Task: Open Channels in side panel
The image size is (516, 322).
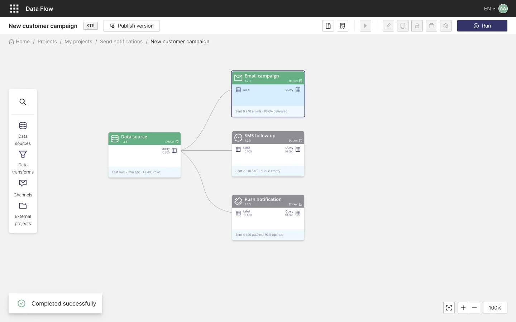Action: click(x=23, y=189)
